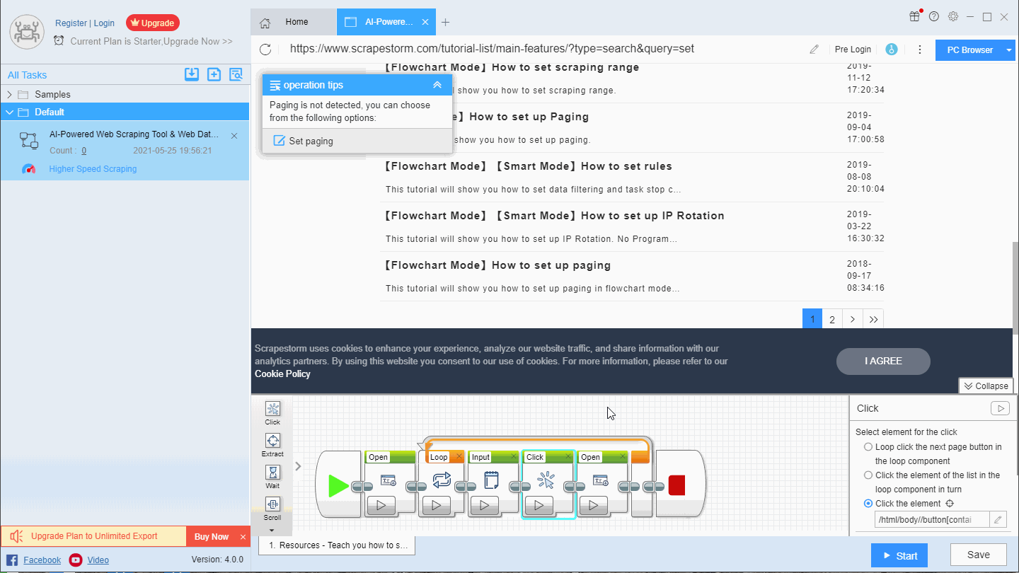Expand toolbox with the down arrow
The height and width of the screenshot is (573, 1019).
coord(272,531)
